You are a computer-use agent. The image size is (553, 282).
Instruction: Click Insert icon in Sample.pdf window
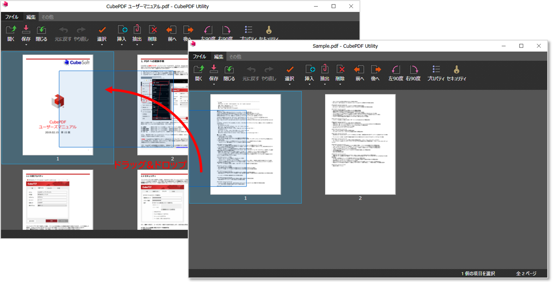310,69
